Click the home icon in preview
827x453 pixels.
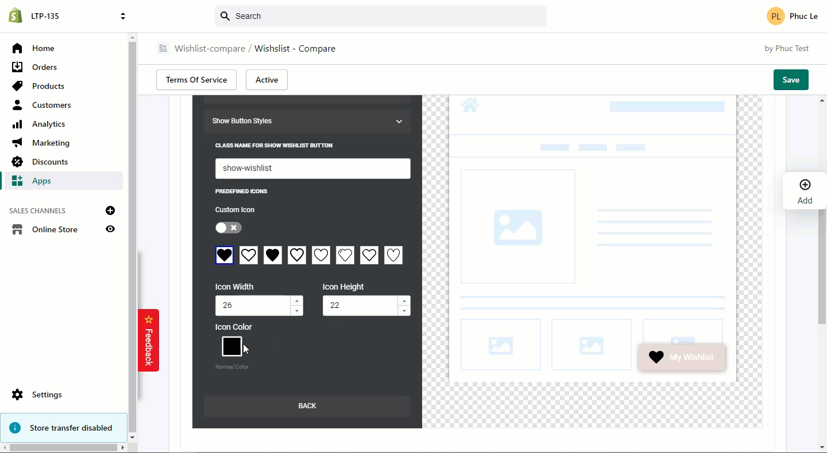470,105
